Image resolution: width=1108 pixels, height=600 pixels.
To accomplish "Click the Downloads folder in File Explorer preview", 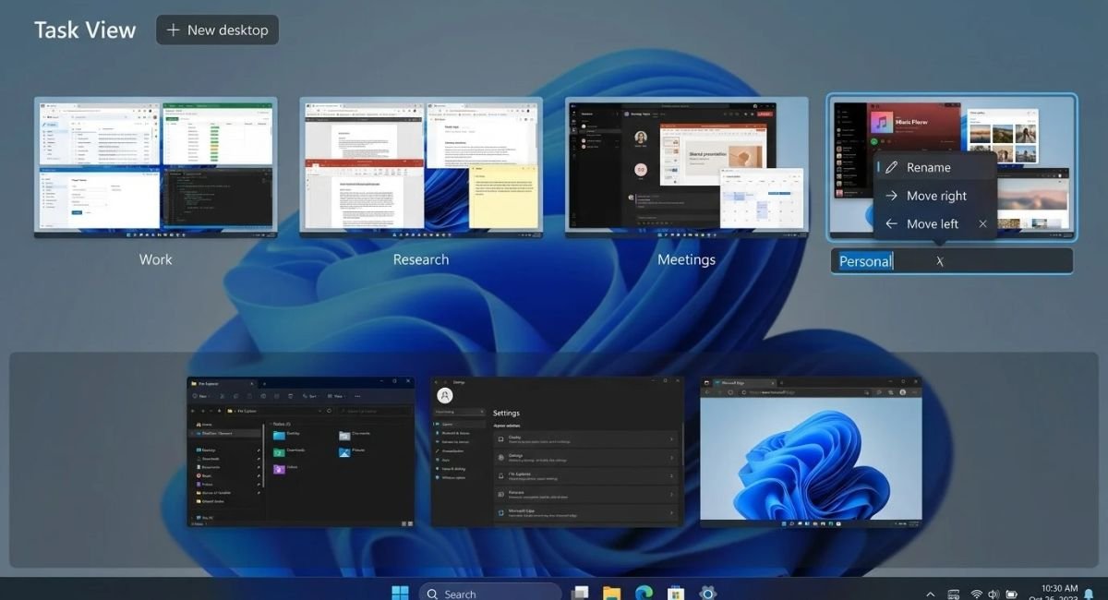I will click(x=287, y=450).
